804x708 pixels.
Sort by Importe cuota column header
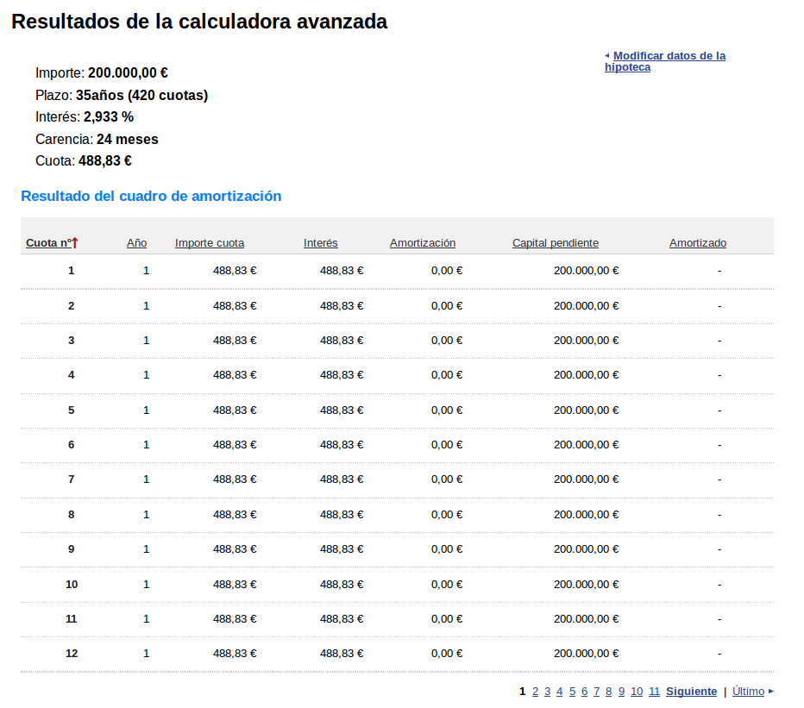point(210,243)
